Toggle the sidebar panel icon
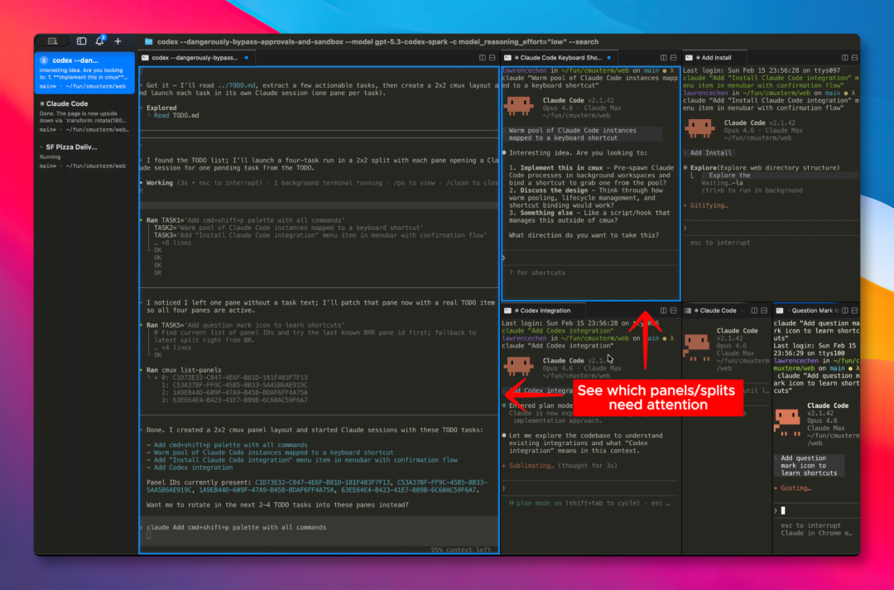Viewport: 894px width, 590px height. tap(81, 41)
